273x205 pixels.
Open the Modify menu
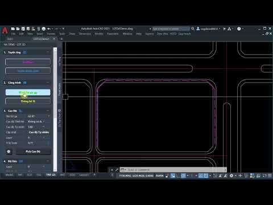(99, 34)
